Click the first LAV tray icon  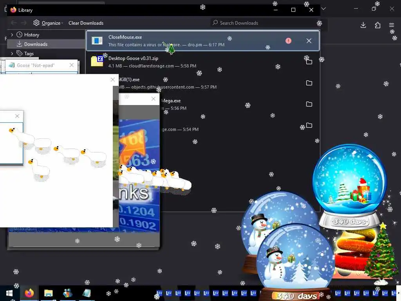(x=159, y=293)
